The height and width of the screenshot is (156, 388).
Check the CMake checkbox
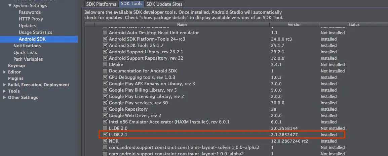105,65
